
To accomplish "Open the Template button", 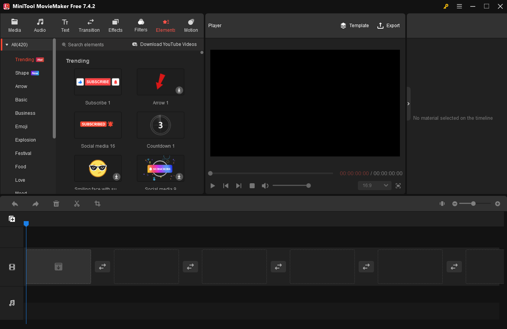I will point(354,26).
